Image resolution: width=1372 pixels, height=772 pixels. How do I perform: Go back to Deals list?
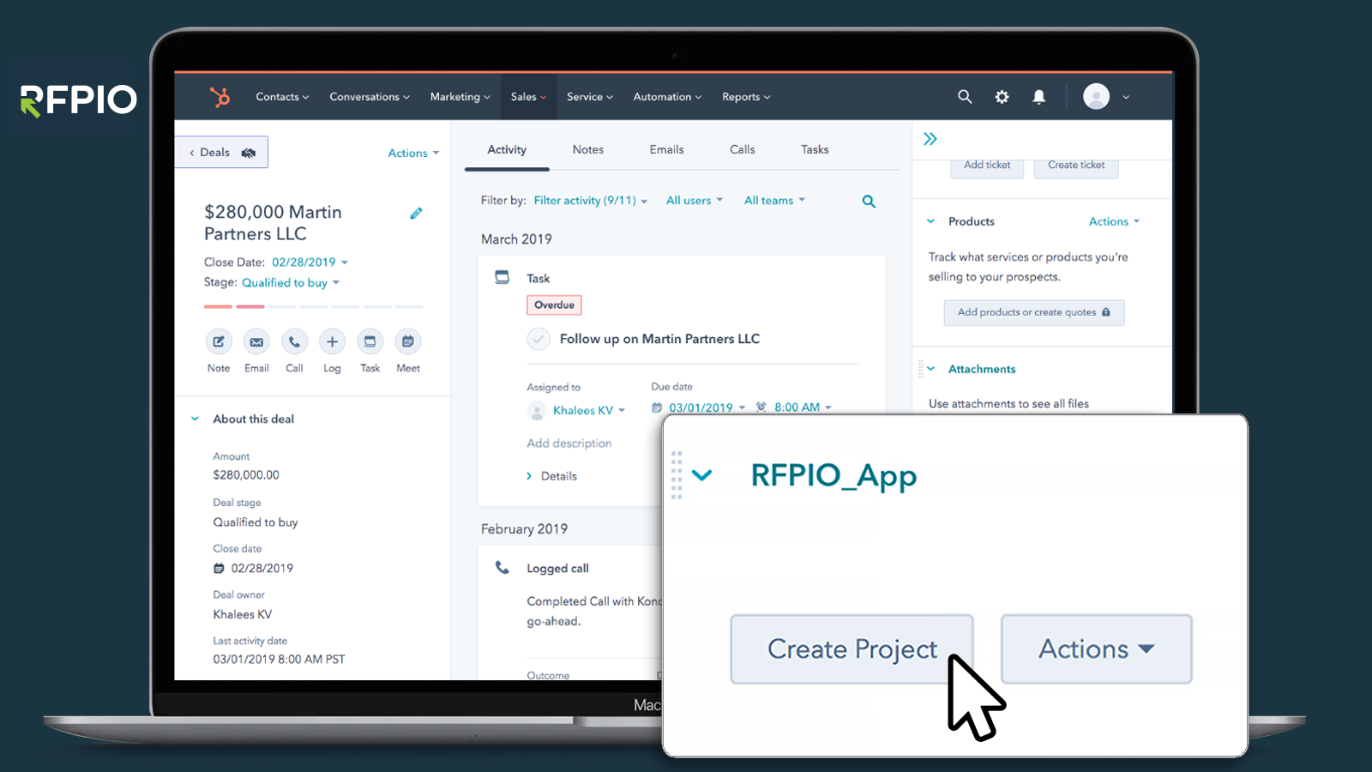click(222, 153)
